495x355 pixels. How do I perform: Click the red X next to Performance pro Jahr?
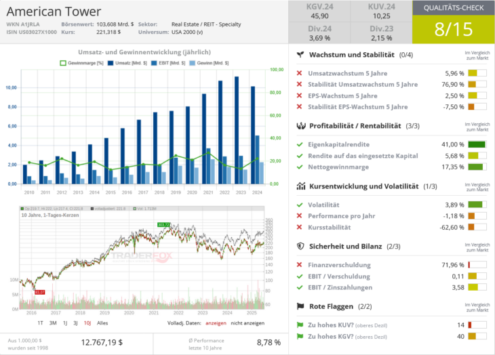(299, 215)
